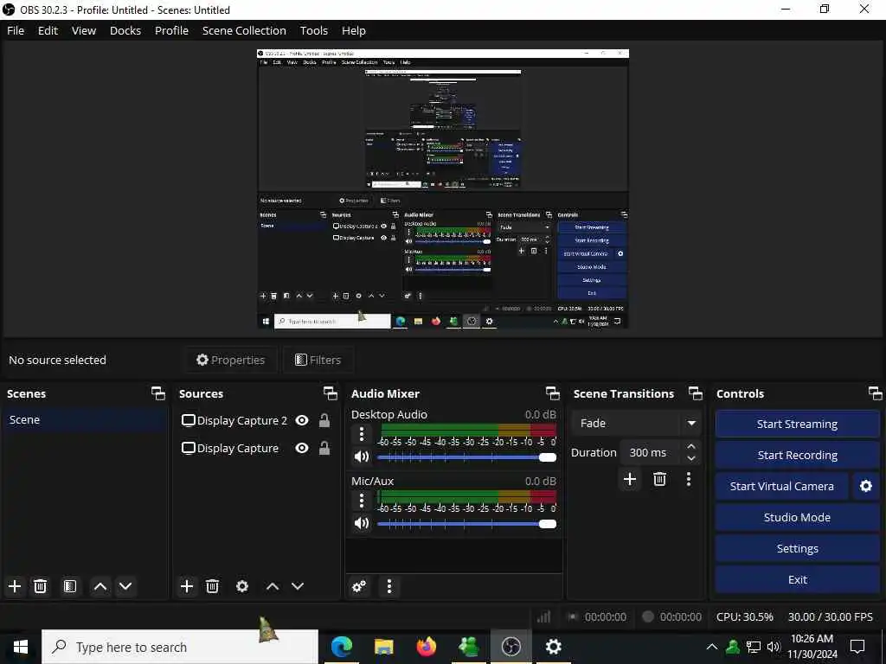Add a new source with plus icon
Image resolution: width=886 pixels, height=664 pixels.
[187, 586]
